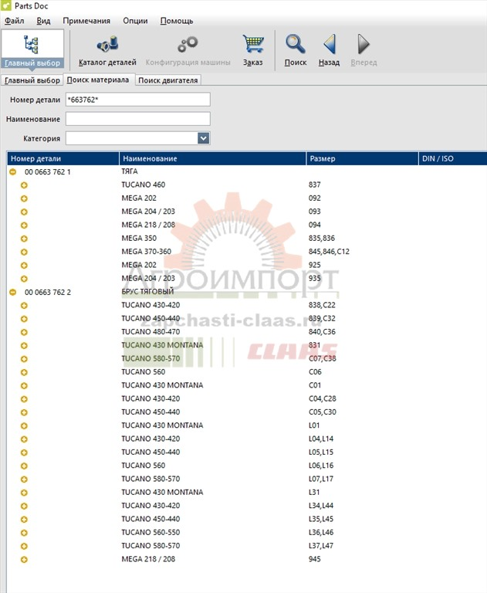The image size is (487, 593).
Task: Expand TUCANO 560 row C06
Action: [24, 372]
